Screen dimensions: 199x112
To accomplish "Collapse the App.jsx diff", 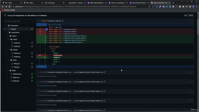I will coord(39,21).
